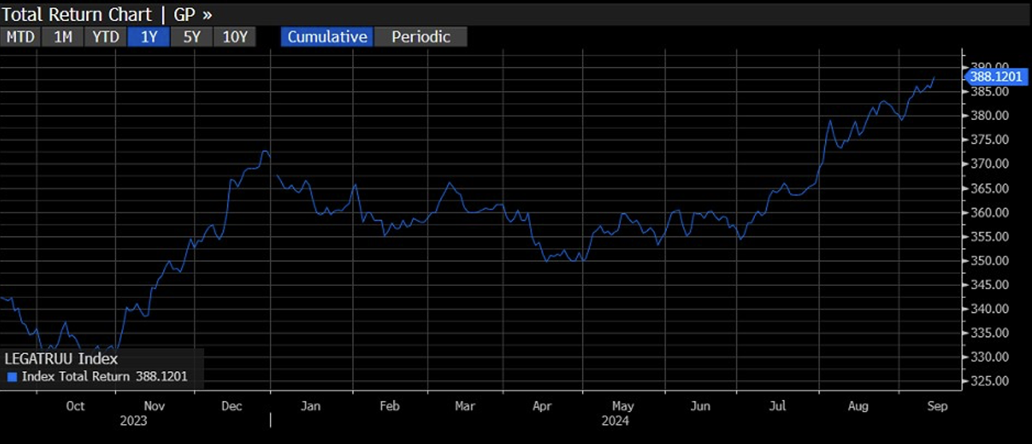Click the 355.00 y-axis label
The image size is (1032, 444).
pyautogui.click(x=990, y=236)
